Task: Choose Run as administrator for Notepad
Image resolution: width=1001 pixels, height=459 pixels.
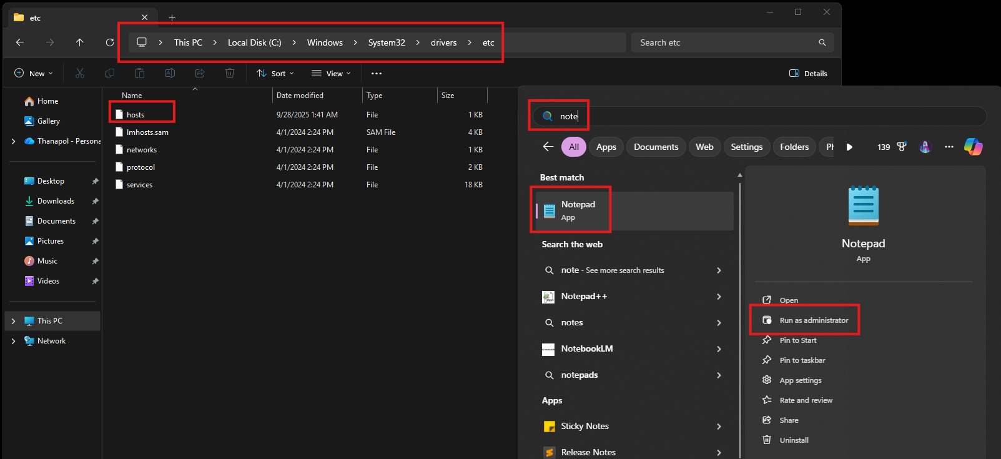Action: (813, 320)
